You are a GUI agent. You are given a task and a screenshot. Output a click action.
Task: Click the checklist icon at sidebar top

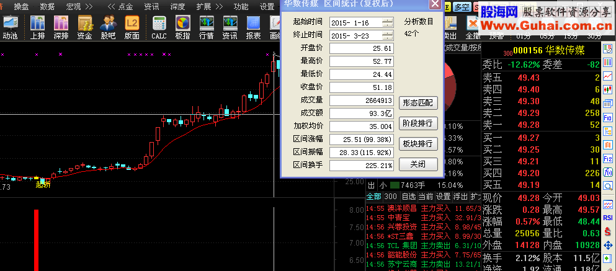(x=608, y=50)
